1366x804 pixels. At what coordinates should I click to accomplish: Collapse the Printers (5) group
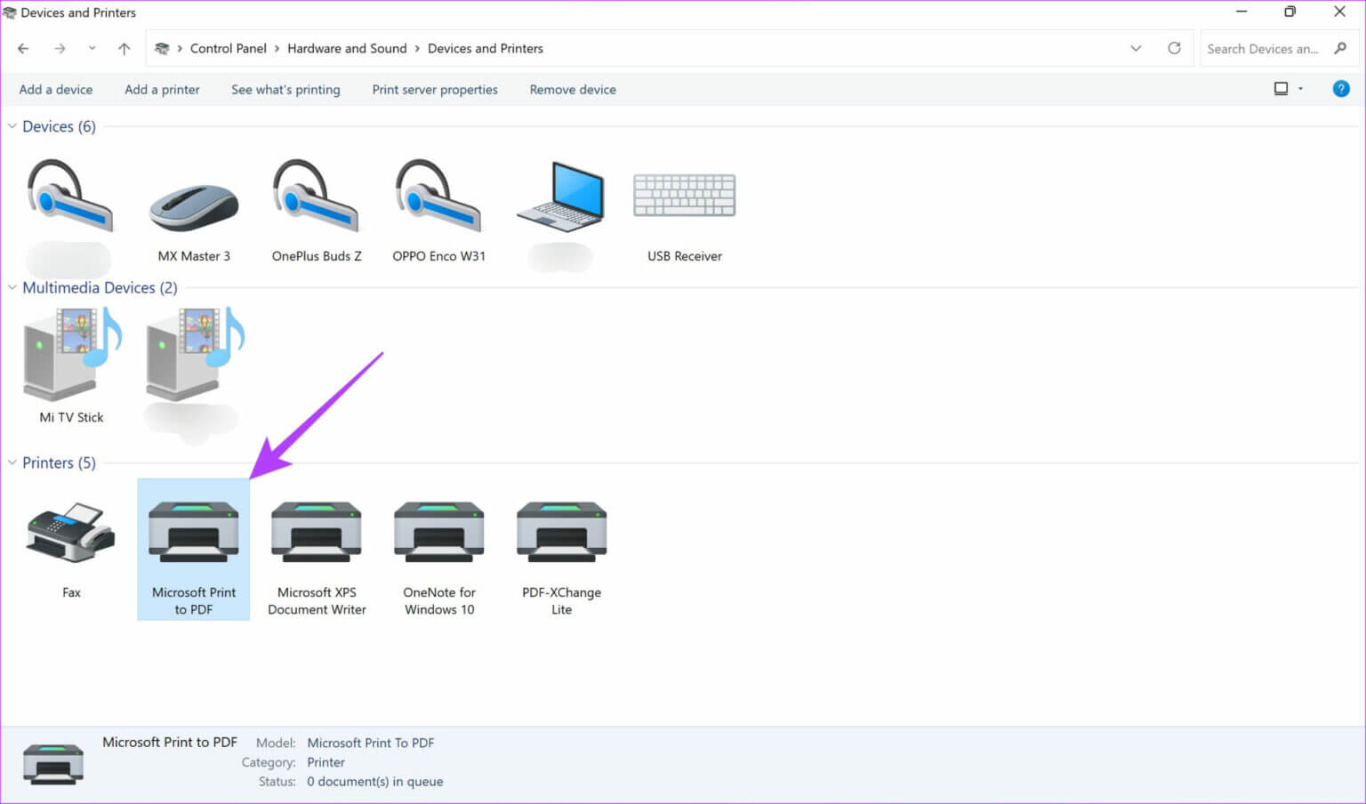pos(12,462)
